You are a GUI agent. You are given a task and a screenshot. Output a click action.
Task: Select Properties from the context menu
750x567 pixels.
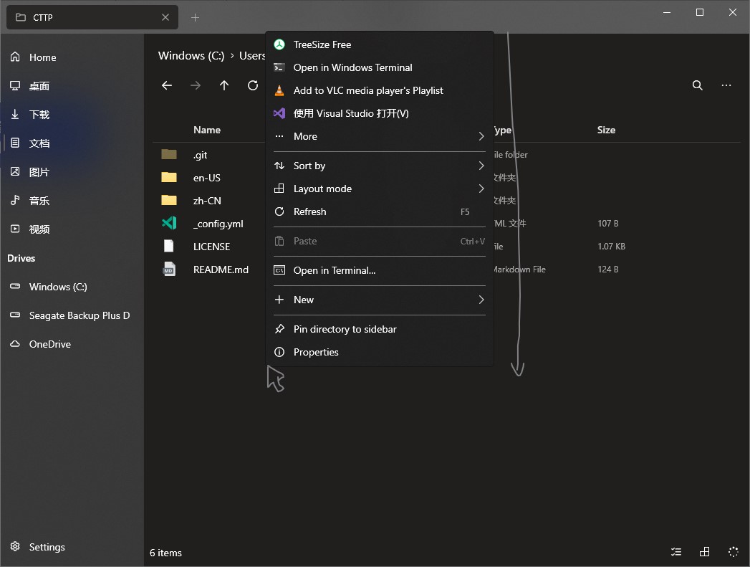[316, 352]
